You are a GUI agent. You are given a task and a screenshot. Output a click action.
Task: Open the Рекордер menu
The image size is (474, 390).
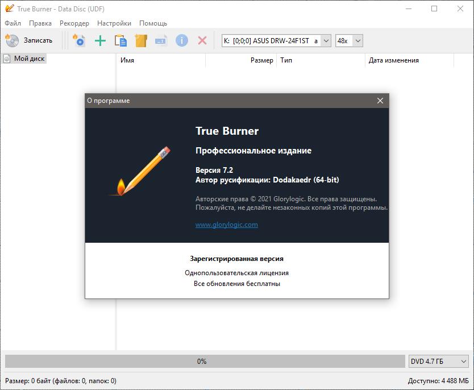(74, 23)
